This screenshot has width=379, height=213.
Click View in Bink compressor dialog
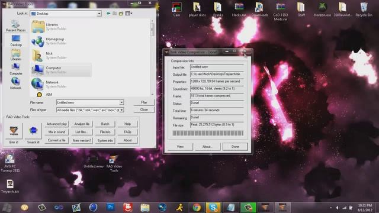point(180,147)
